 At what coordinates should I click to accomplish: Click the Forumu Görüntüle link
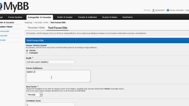[x=177, y=10]
